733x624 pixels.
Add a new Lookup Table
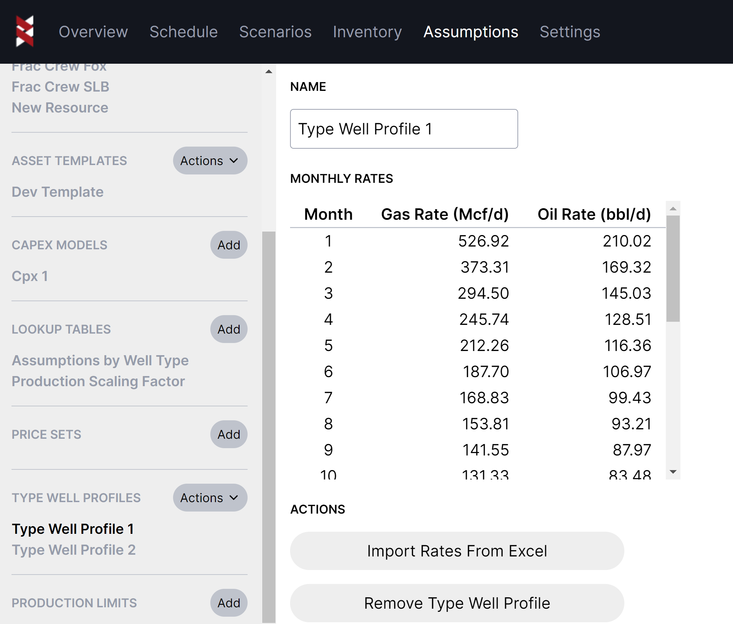coord(228,329)
